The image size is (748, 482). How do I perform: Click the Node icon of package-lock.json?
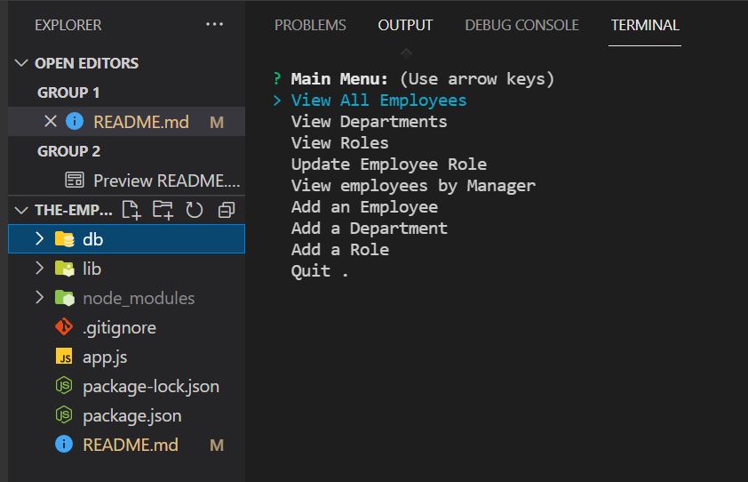click(64, 386)
